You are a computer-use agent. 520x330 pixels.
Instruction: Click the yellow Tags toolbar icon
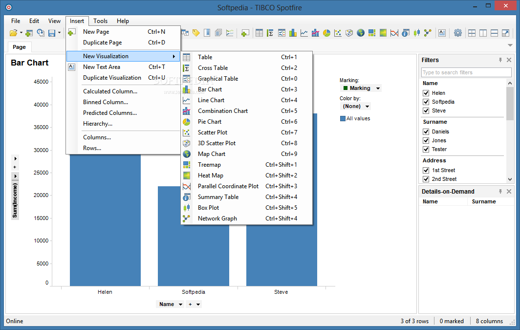(196, 33)
